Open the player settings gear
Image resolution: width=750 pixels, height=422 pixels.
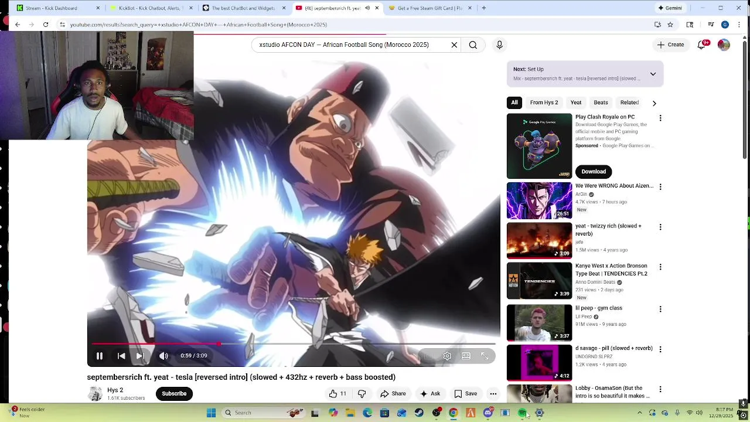tap(447, 356)
